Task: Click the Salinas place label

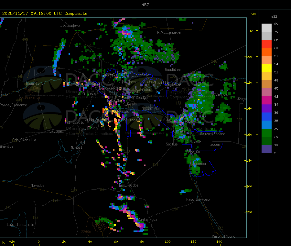Action: 56,131
